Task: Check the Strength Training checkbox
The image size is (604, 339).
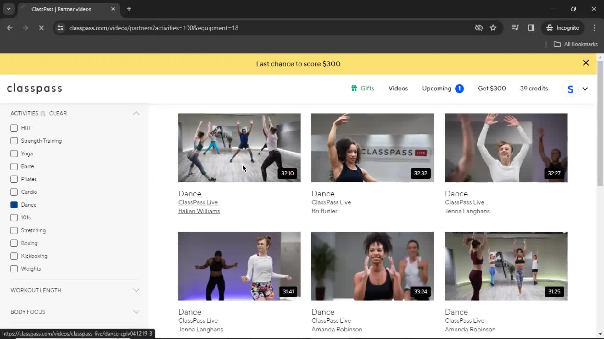Action: [14, 141]
